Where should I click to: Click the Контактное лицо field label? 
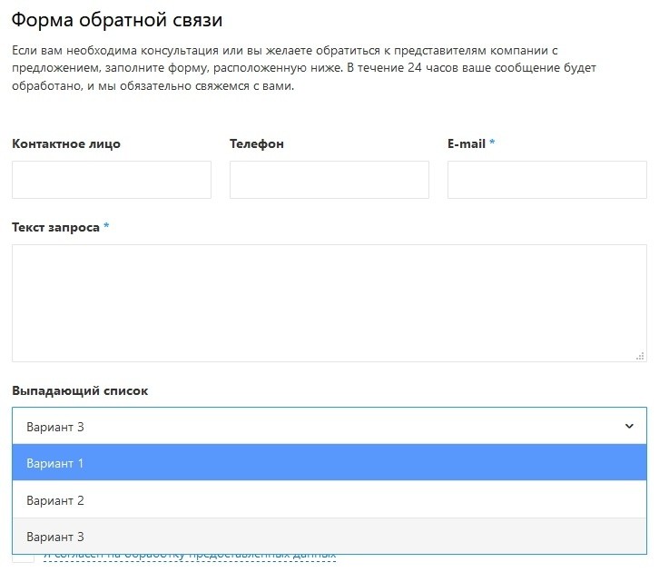pyautogui.click(x=66, y=143)
